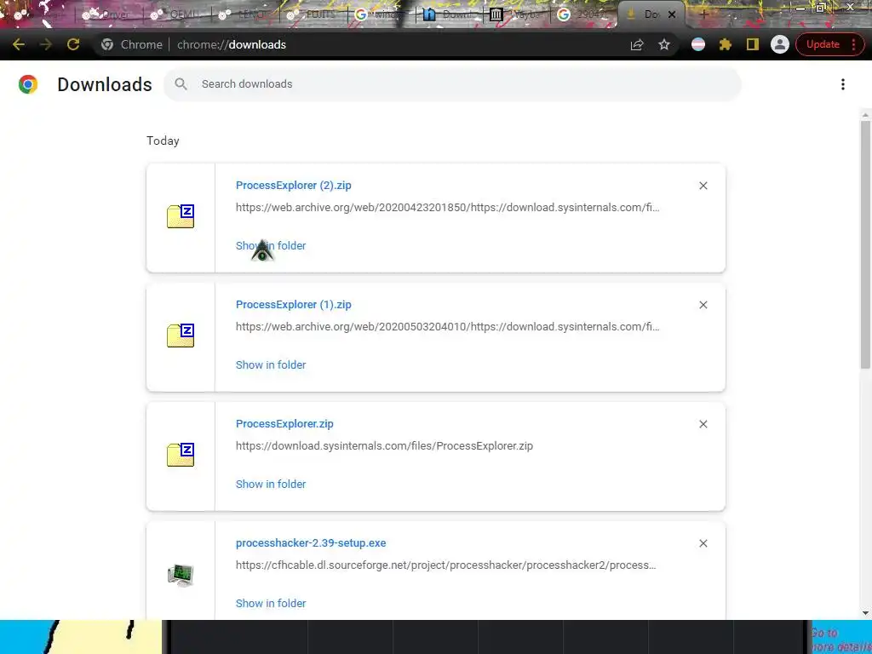Switch to the LENO tab
Image resolution: width=872 pixels, height=654 pixels.
point(244,15)
